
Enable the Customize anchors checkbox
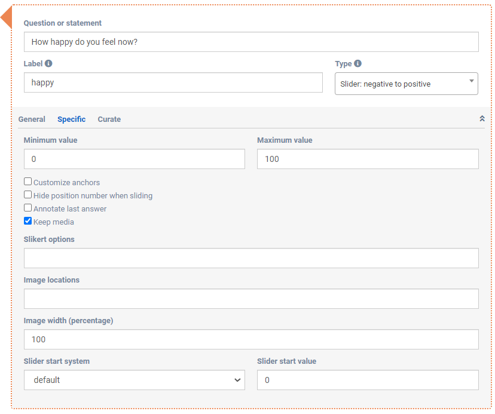[28, 182]
